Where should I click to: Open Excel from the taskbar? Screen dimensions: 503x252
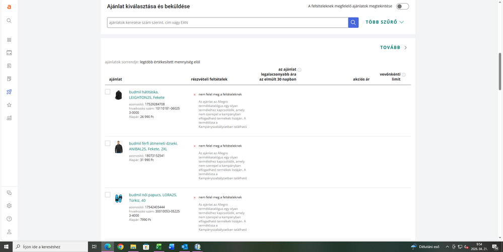(159, 246)
